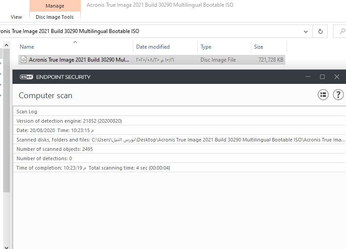Click the ESET help question mark icon
Image resolution: width=346 pixels, height=249 pixels.
pyautogui.click(x=338, y=95)
